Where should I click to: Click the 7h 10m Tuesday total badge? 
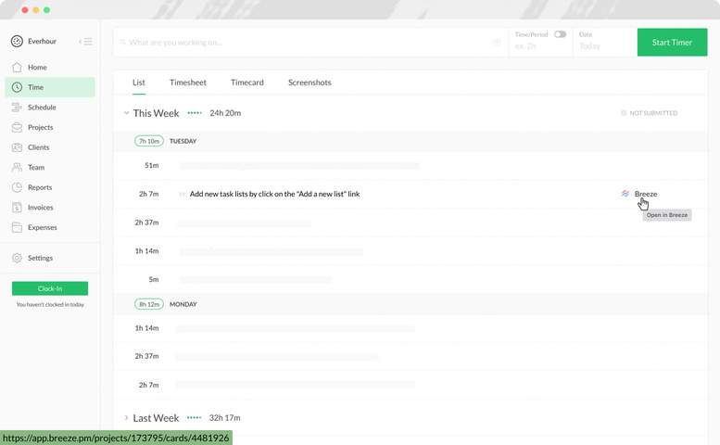149,141
